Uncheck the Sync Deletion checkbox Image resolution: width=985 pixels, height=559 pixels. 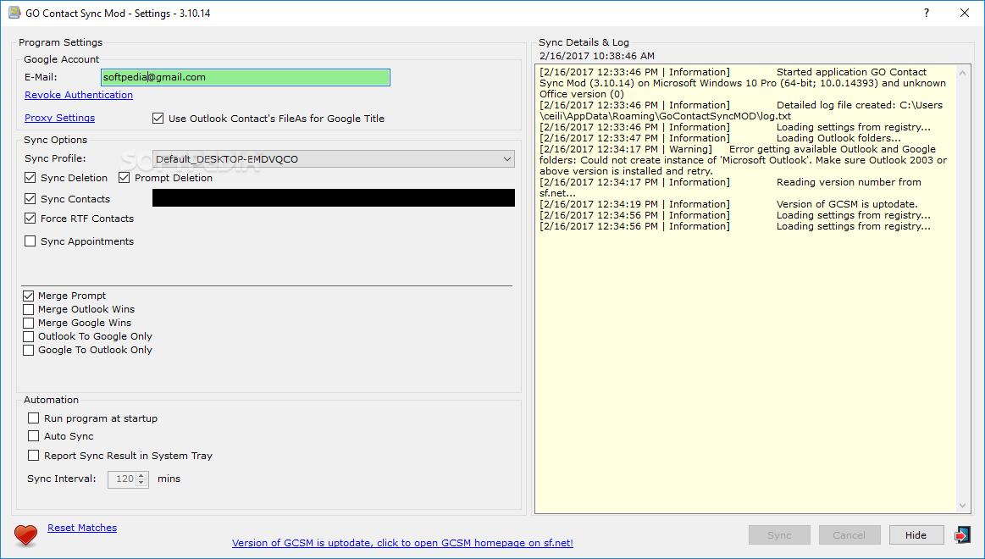pos(30,178)
